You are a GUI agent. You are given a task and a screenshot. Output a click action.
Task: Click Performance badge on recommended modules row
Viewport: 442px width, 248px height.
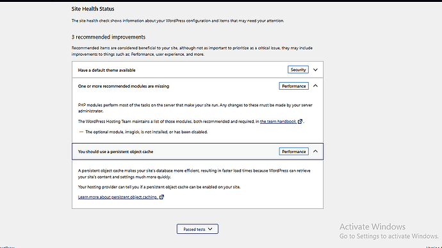point(294,86)
